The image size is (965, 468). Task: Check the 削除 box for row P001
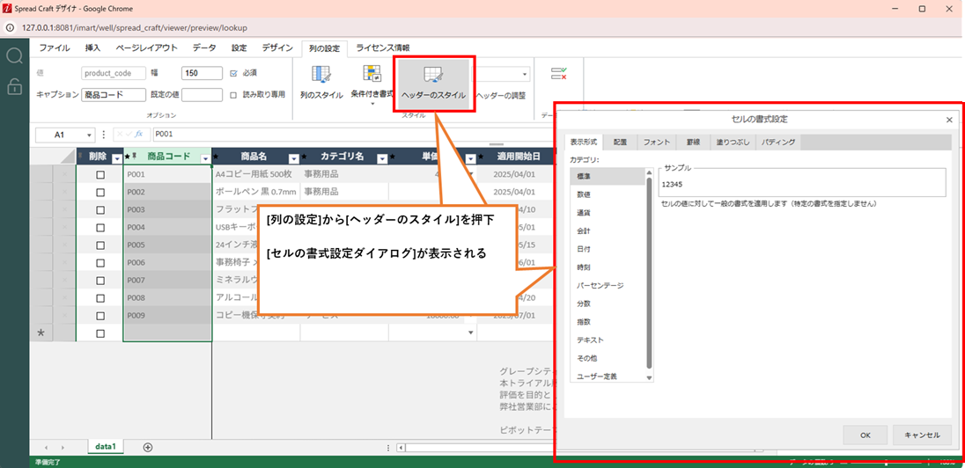pyautogui.click(x=99, y=174)
